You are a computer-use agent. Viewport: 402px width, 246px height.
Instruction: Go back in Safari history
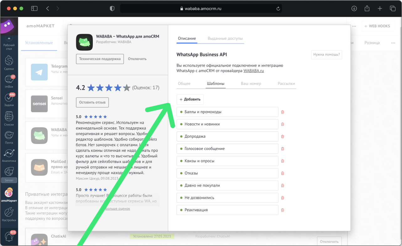click(x=48, y=8)
